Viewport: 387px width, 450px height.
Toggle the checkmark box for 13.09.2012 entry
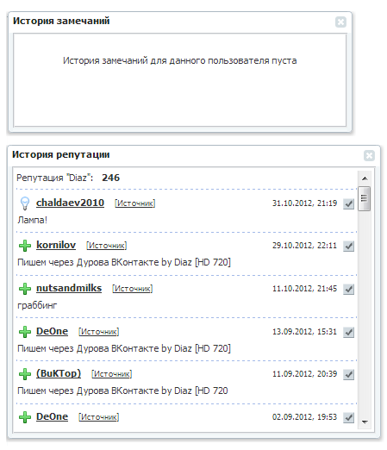[348, 332]
